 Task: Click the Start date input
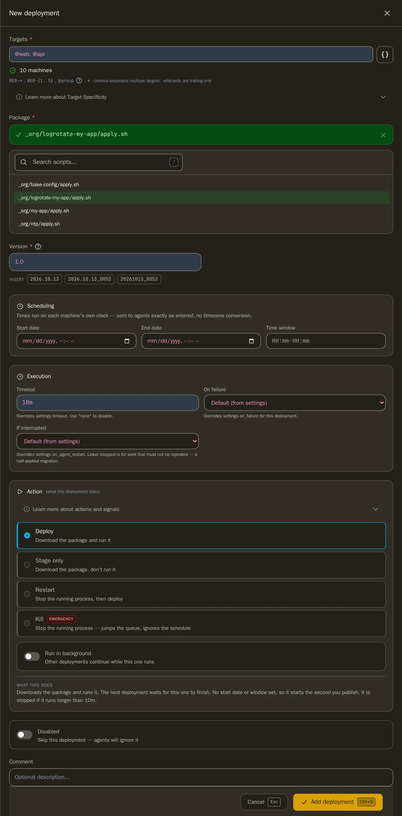pyautogui.click(x=76, y=341)
